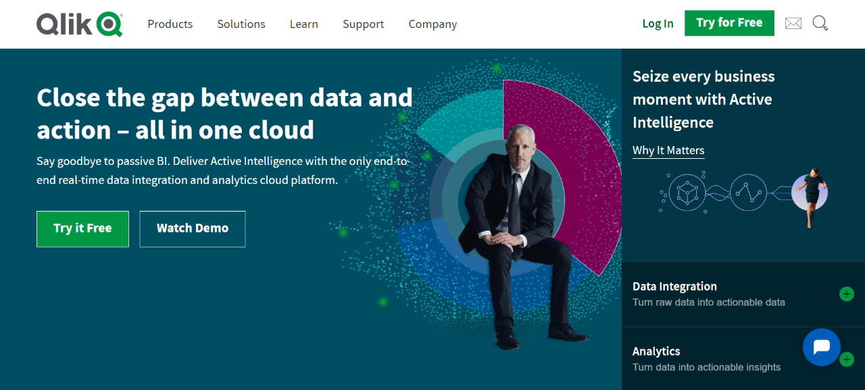Open the envelope contact icon
Viewport: 865px width, 390px height.
[793, 24]
